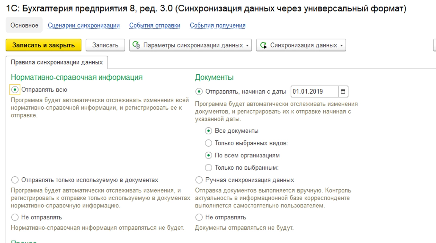Click the 'Нормативно-справочная информация' heading

[x=77, y=77]
